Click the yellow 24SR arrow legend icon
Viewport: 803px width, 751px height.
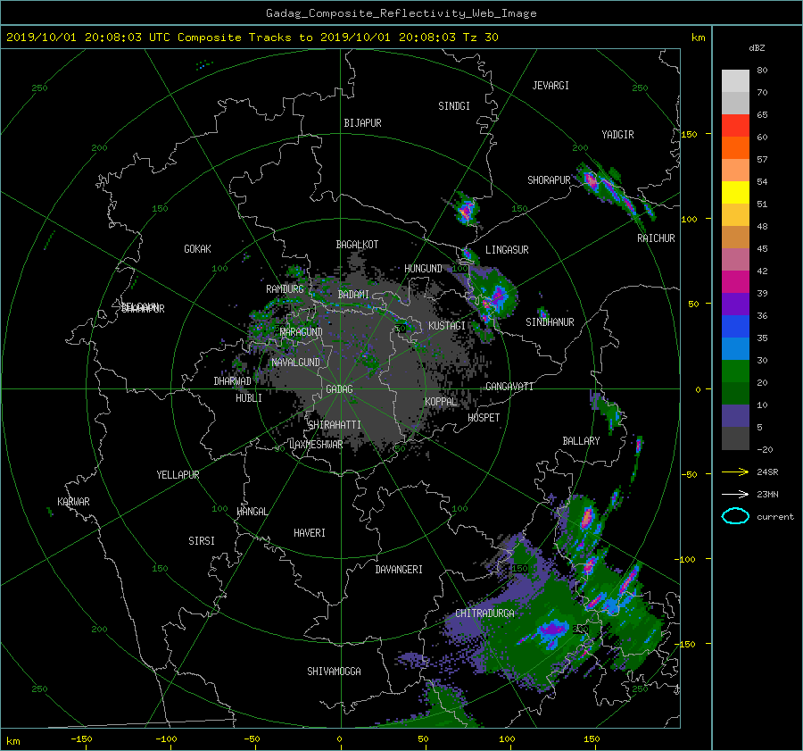735,471
